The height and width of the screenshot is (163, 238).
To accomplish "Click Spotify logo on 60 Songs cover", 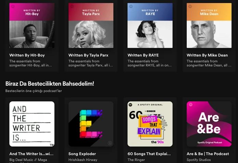I will tap(130, 104).
